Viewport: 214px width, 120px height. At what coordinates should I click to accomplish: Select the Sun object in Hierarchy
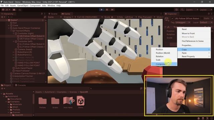pos(15,23)
